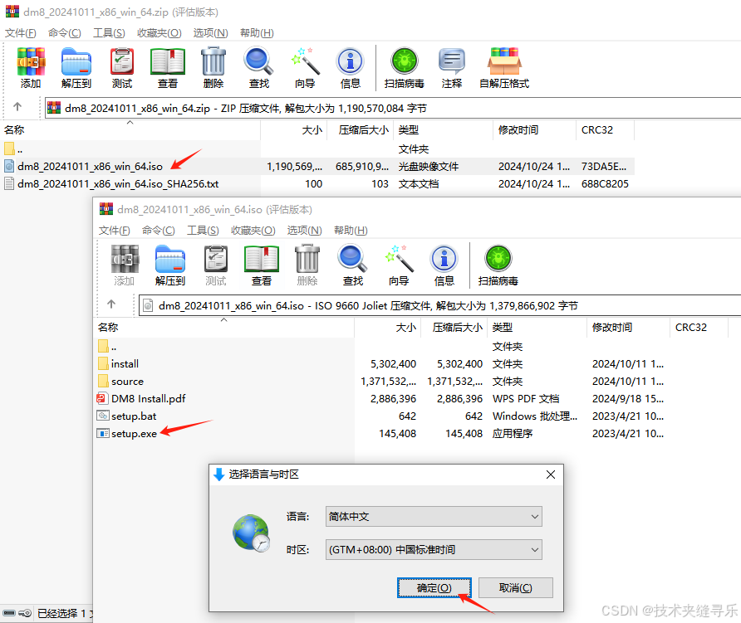Screen dimensions: 741x623
Task: Open 命令(C) menu in zip window
Action: pyautogui.click(x=64, y=33)
